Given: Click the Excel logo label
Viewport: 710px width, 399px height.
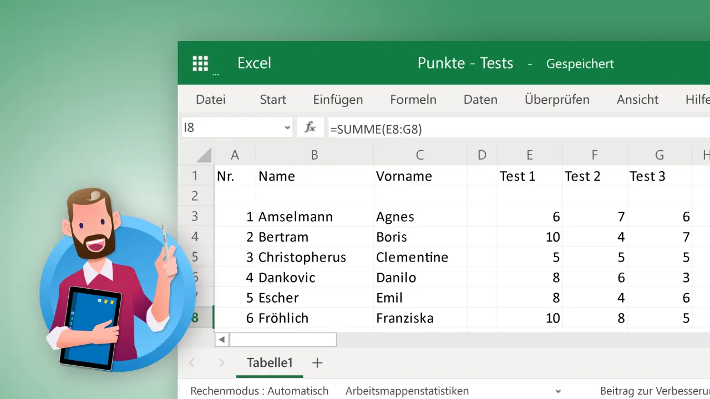Looking at the screenshot, I should pyautogui.click(x=254, y=63).
